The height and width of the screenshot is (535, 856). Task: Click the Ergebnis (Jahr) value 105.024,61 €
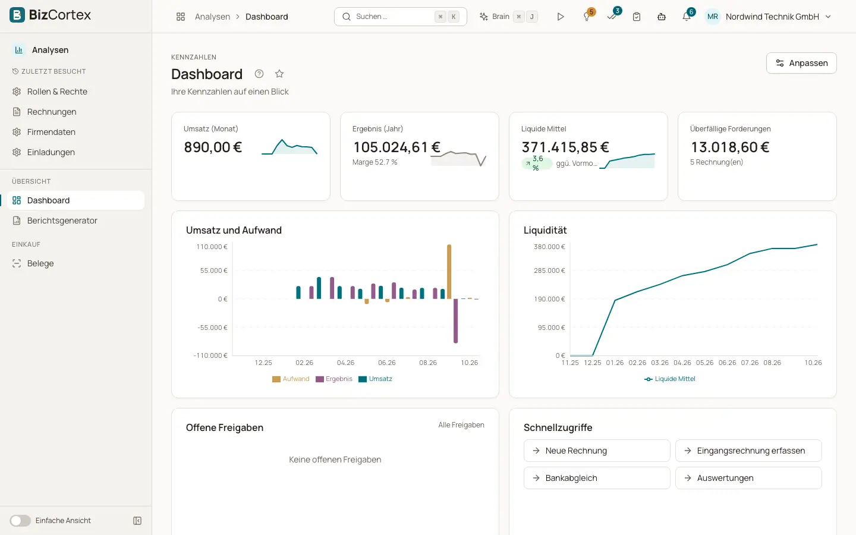click(396, 147)
